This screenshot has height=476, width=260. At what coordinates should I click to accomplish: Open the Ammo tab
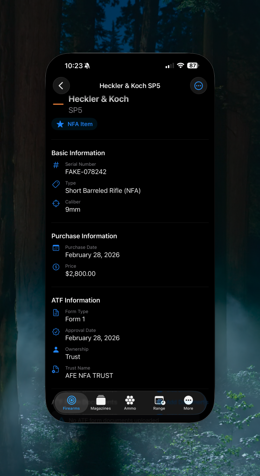tap(130, 403)
